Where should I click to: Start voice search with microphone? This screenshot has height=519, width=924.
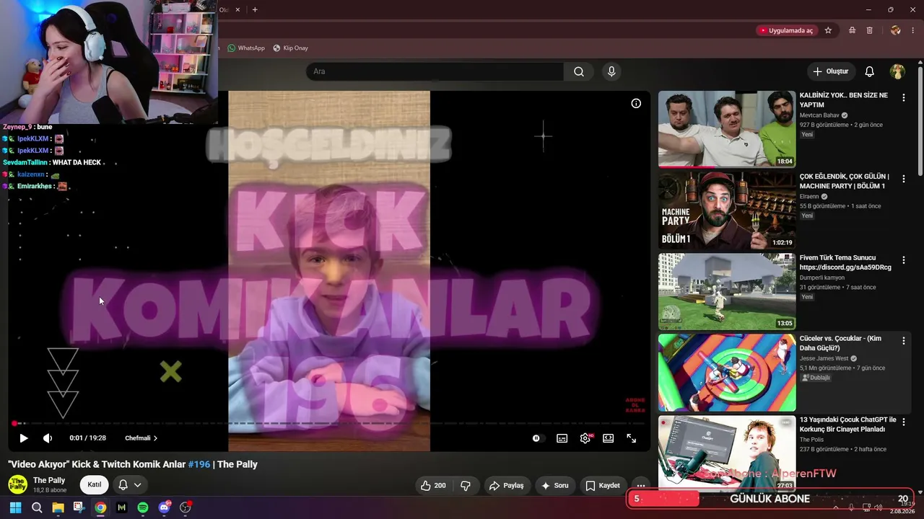point(611,71)
